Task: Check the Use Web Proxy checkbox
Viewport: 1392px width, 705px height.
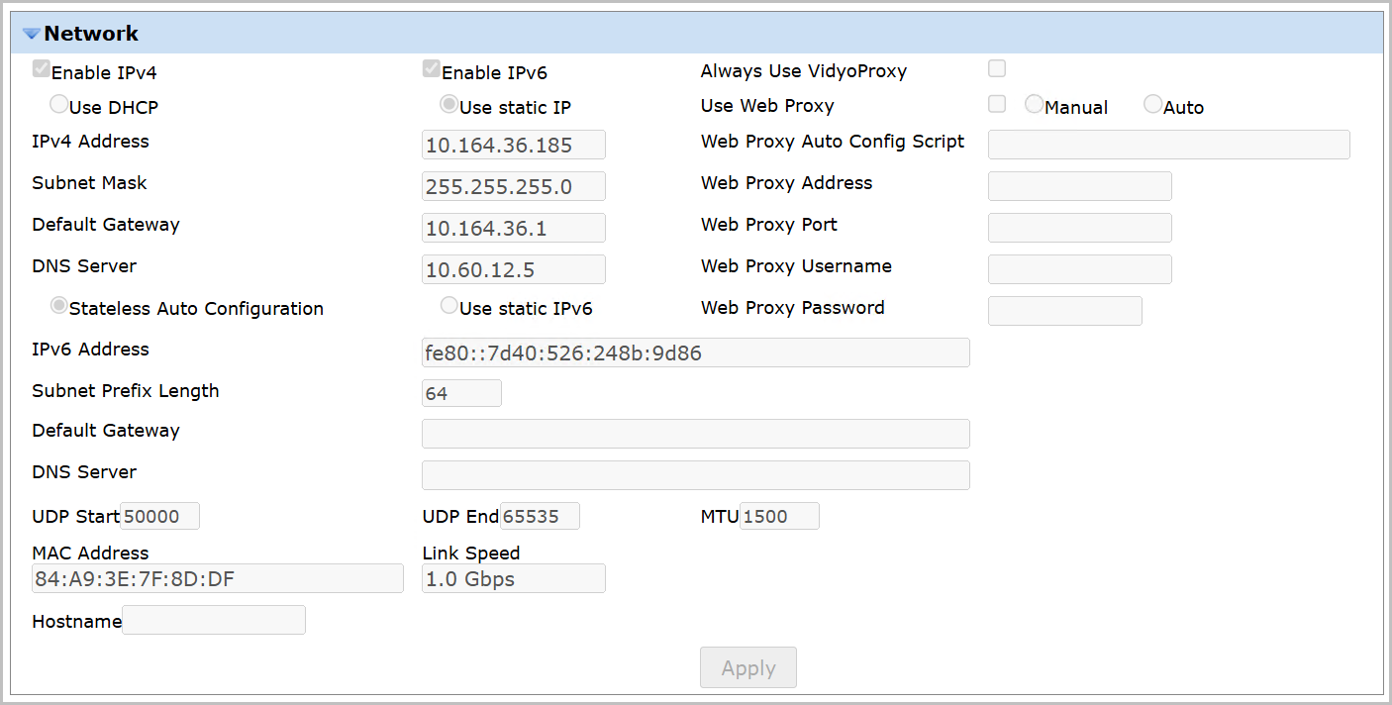Action: click(997, 104)
